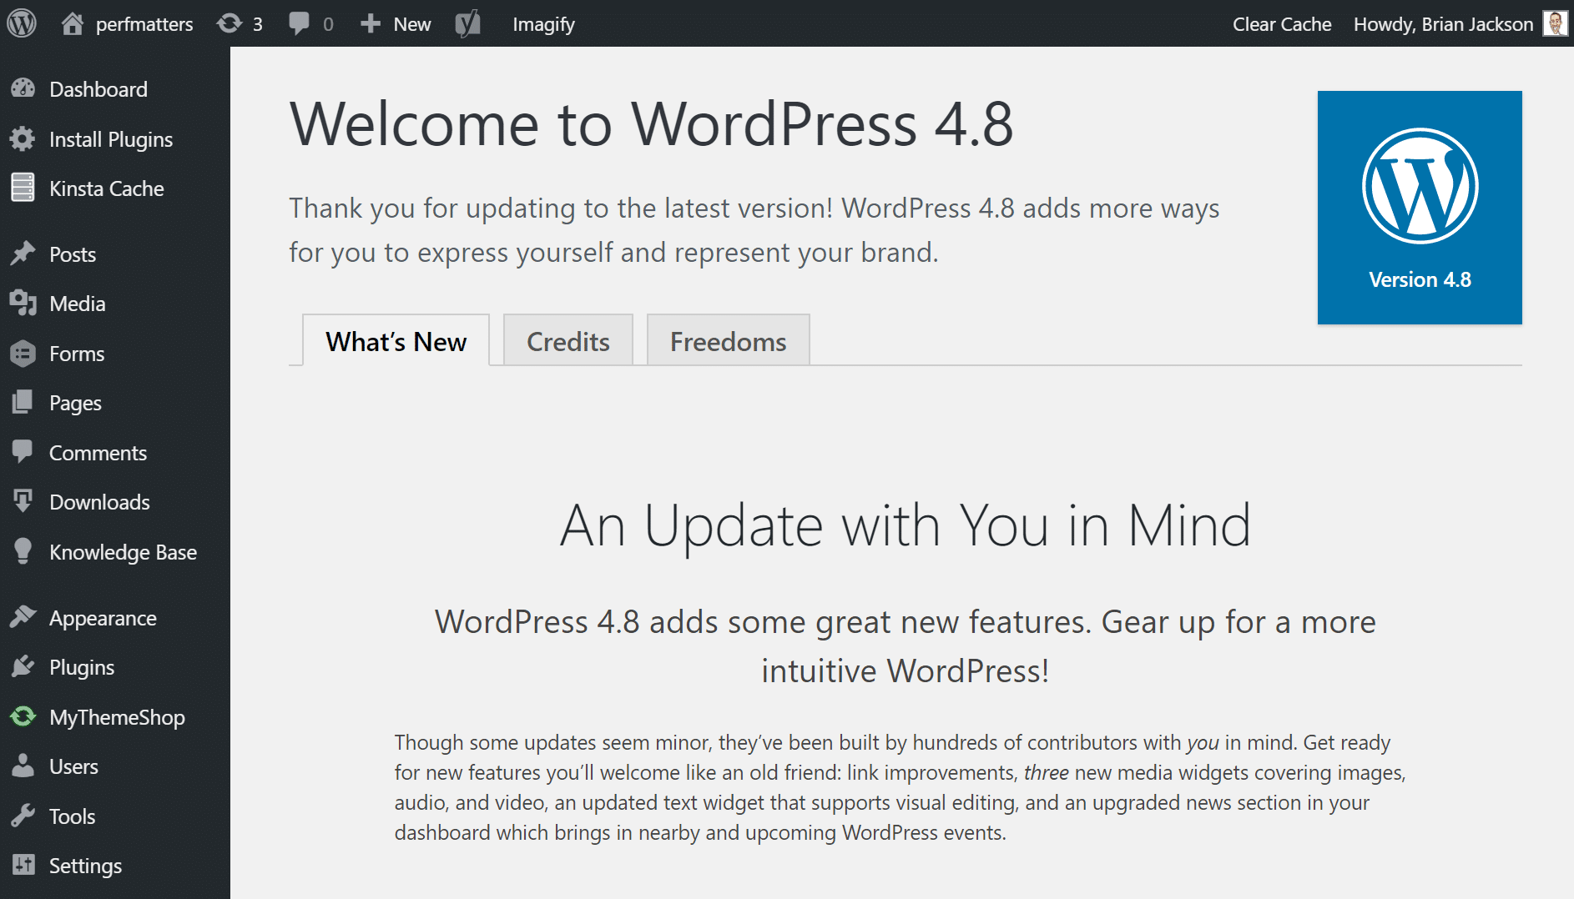This screenshot has width=1574, height=899.
Task: Open the Knowledge Base lightbulb icon
Action: click(x=23, y=551)
